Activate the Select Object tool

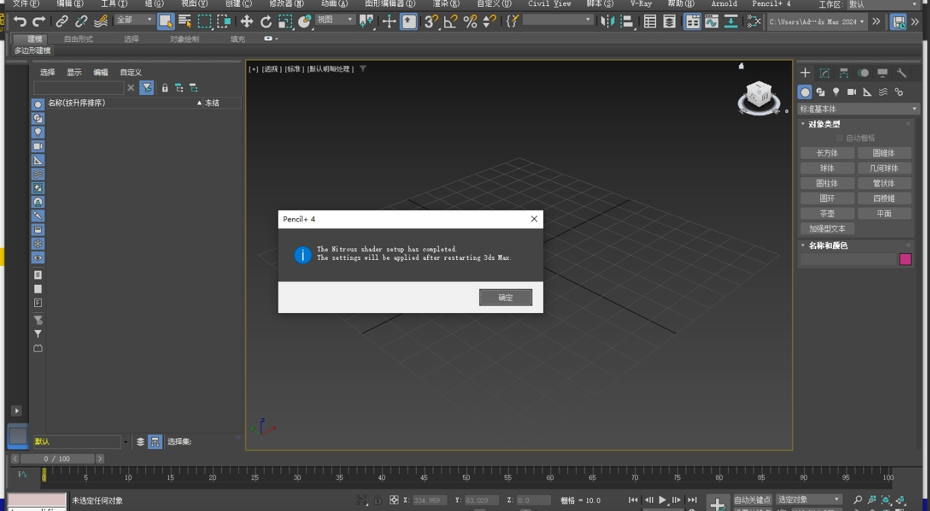(x=166, y=22)
